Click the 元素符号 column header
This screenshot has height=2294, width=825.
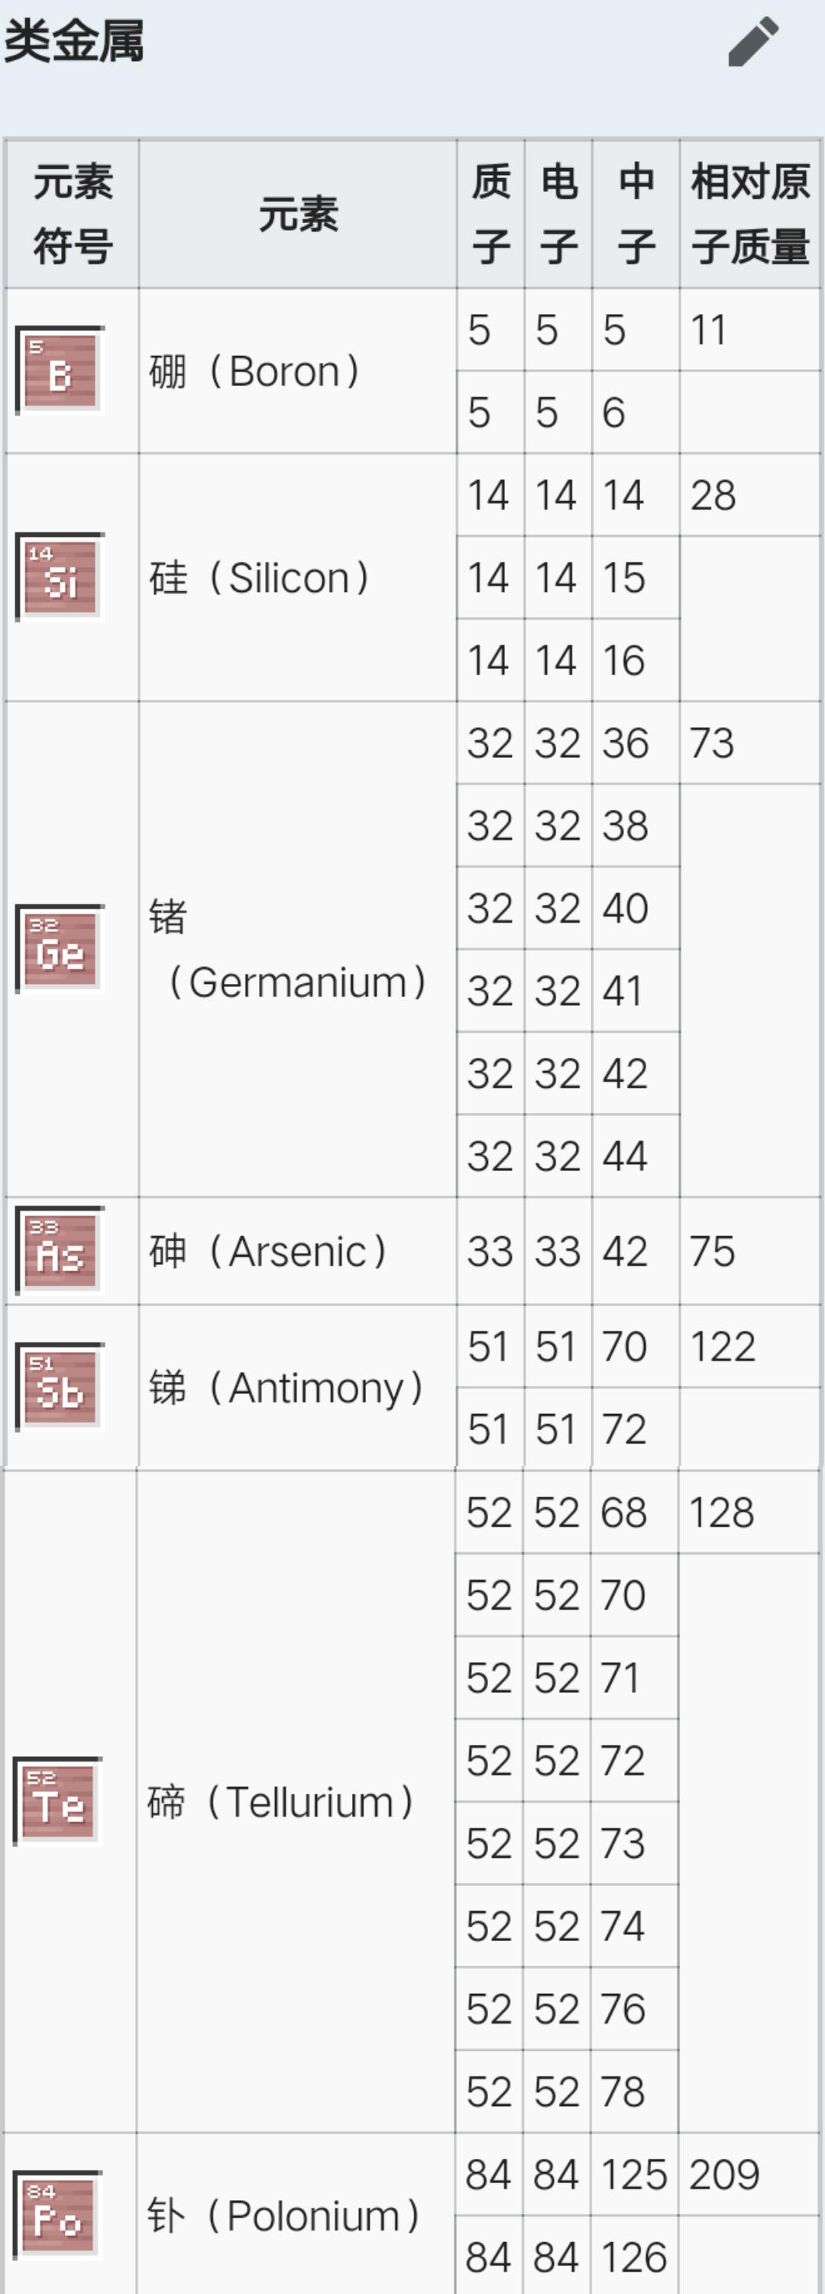coord(72,214)
